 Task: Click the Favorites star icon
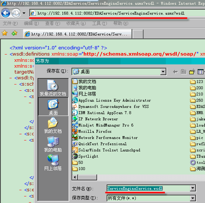coord(4,33)
